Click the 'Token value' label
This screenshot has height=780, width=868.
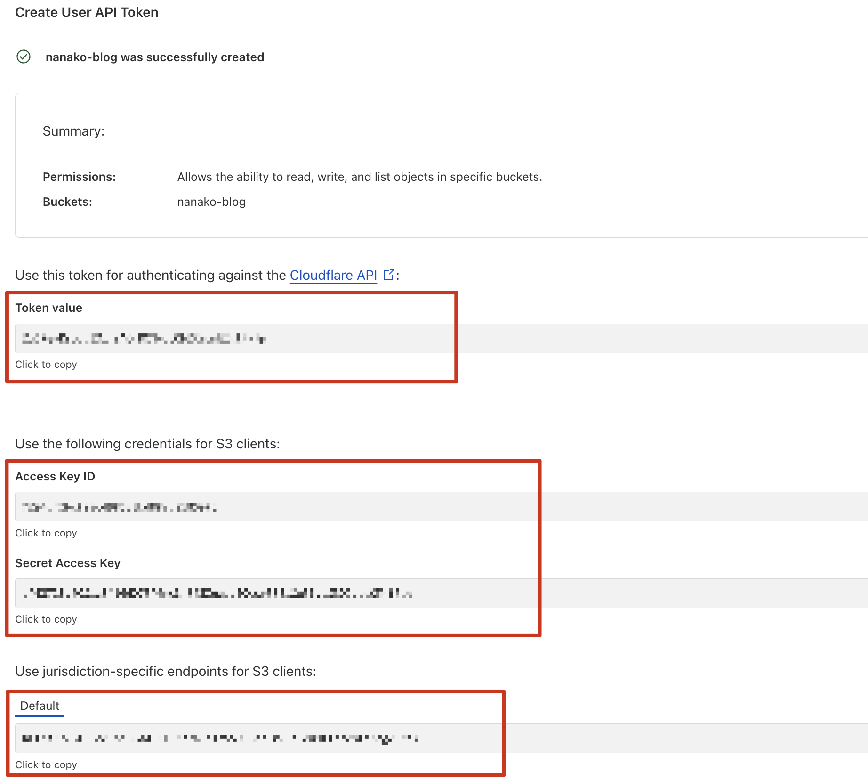coord(49,308)
